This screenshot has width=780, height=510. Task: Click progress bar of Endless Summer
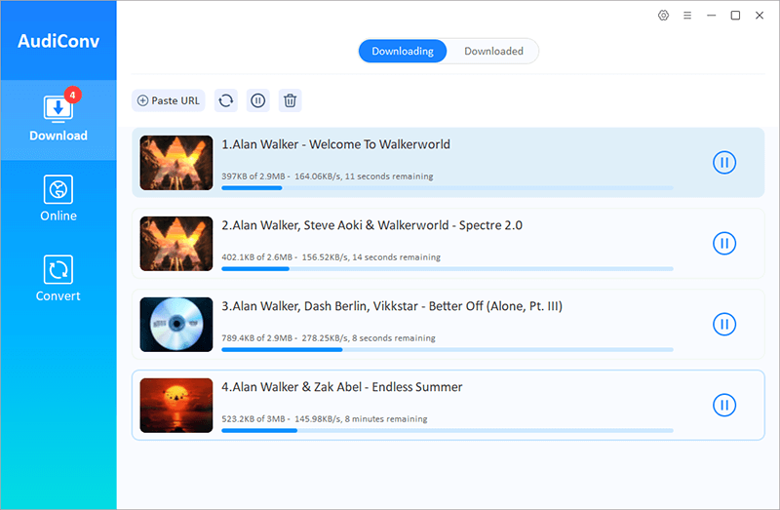(x=448, y=430)
